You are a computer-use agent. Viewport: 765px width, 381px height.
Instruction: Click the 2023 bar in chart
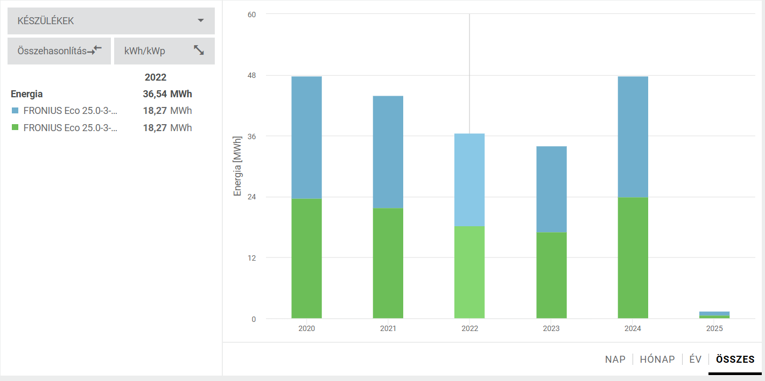pos(551,231)
